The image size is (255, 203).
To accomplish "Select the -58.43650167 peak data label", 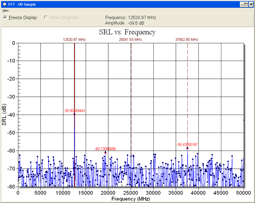I will point(187,144).
